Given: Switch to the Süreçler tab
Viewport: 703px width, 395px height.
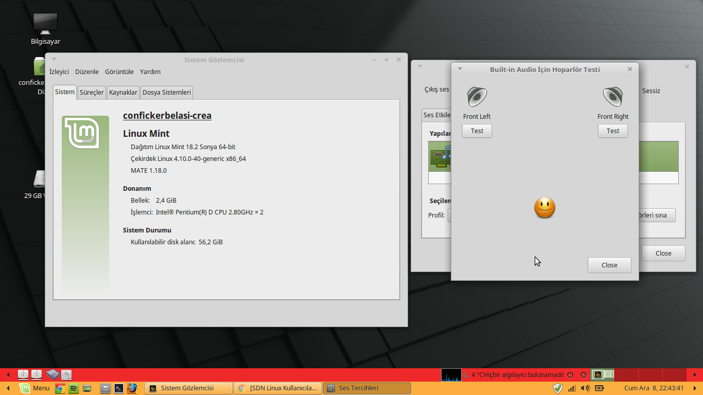Looking at the screenshot, I should (x=92, y=93).
